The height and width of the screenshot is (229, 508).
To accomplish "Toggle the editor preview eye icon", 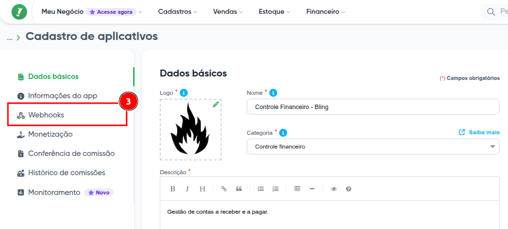I will 334,189.
